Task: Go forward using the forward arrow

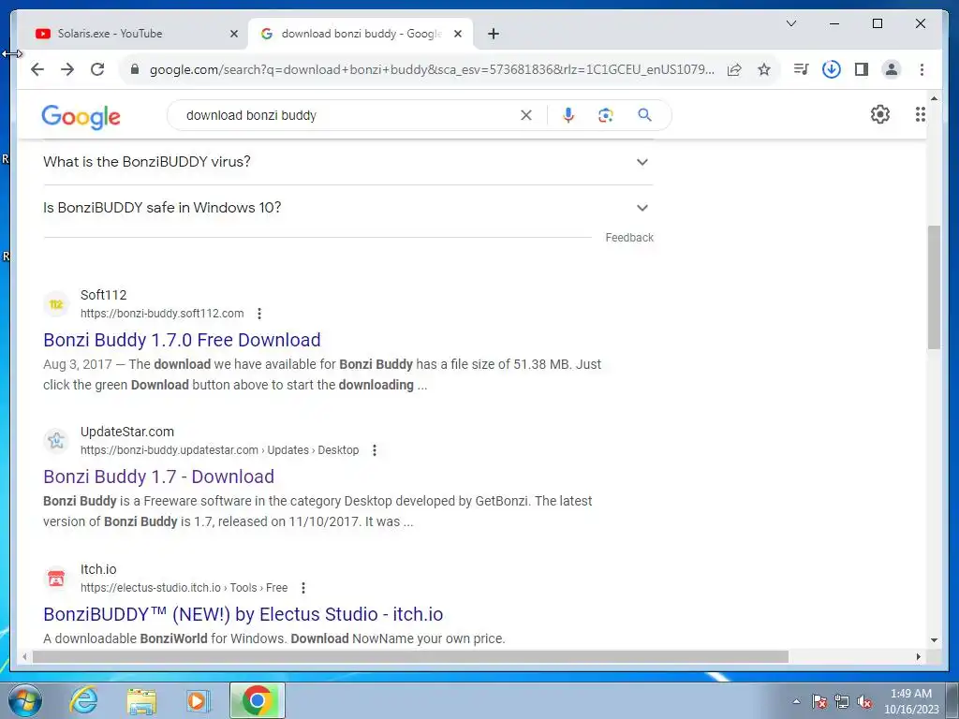Action: 67,69
